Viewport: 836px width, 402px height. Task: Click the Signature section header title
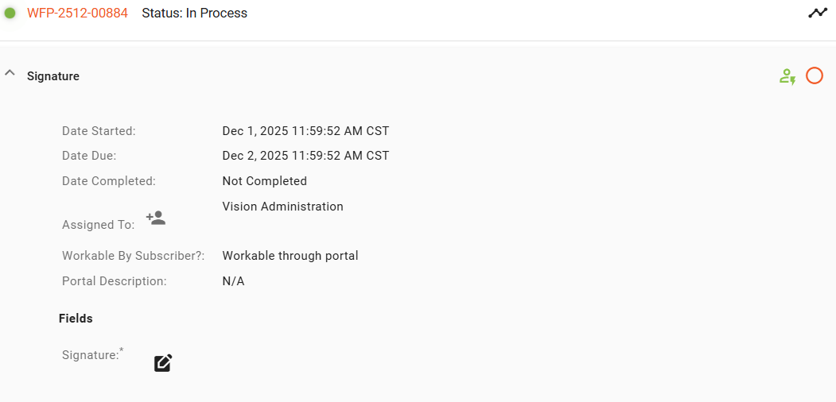pyautogui.click(x=53, y=76)
